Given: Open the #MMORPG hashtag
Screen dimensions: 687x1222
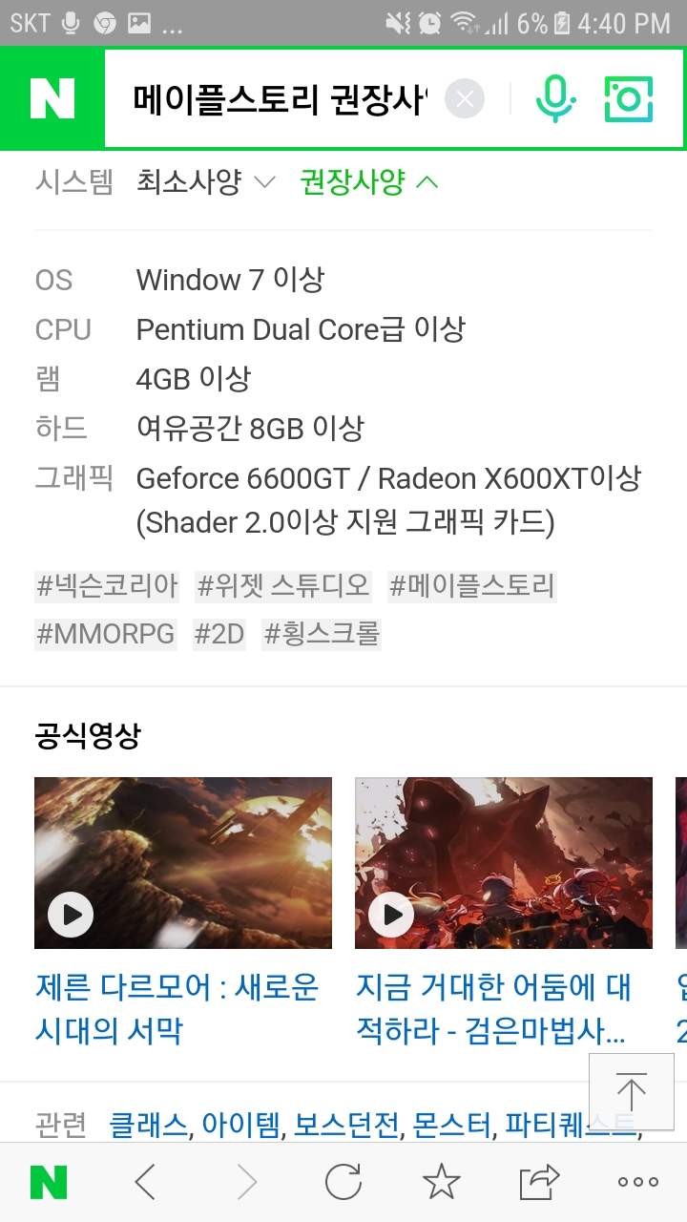Looking at the screenshot, I should pyautogui.click(x=105, y=634).
